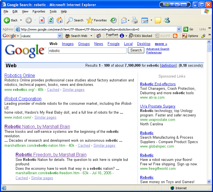Screen dimensions: 213x192
Task: Click the Print icon
Action: click(135, 20)
